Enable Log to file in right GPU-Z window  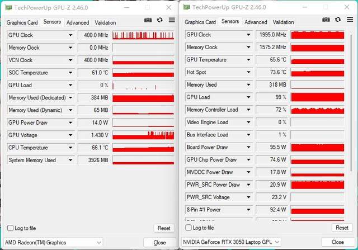tap(189, 228)
